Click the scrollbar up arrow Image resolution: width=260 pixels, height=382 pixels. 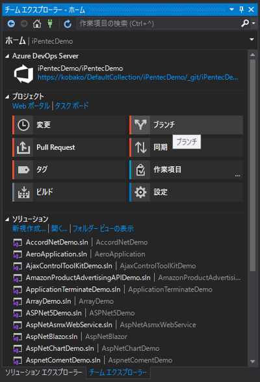[x=252, y=55]
